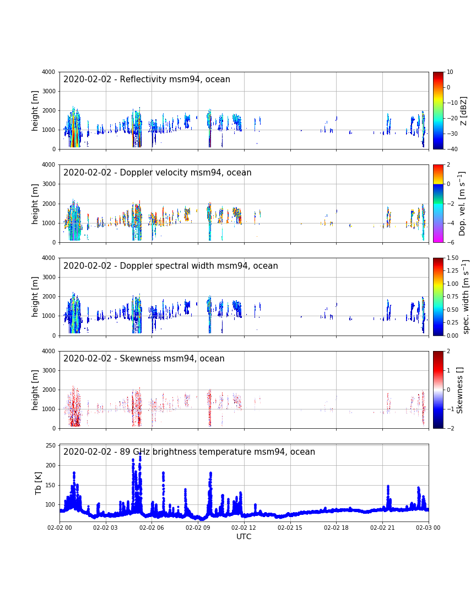
Task: Click the spectral width colorbar
Action: tap(438, 296)
